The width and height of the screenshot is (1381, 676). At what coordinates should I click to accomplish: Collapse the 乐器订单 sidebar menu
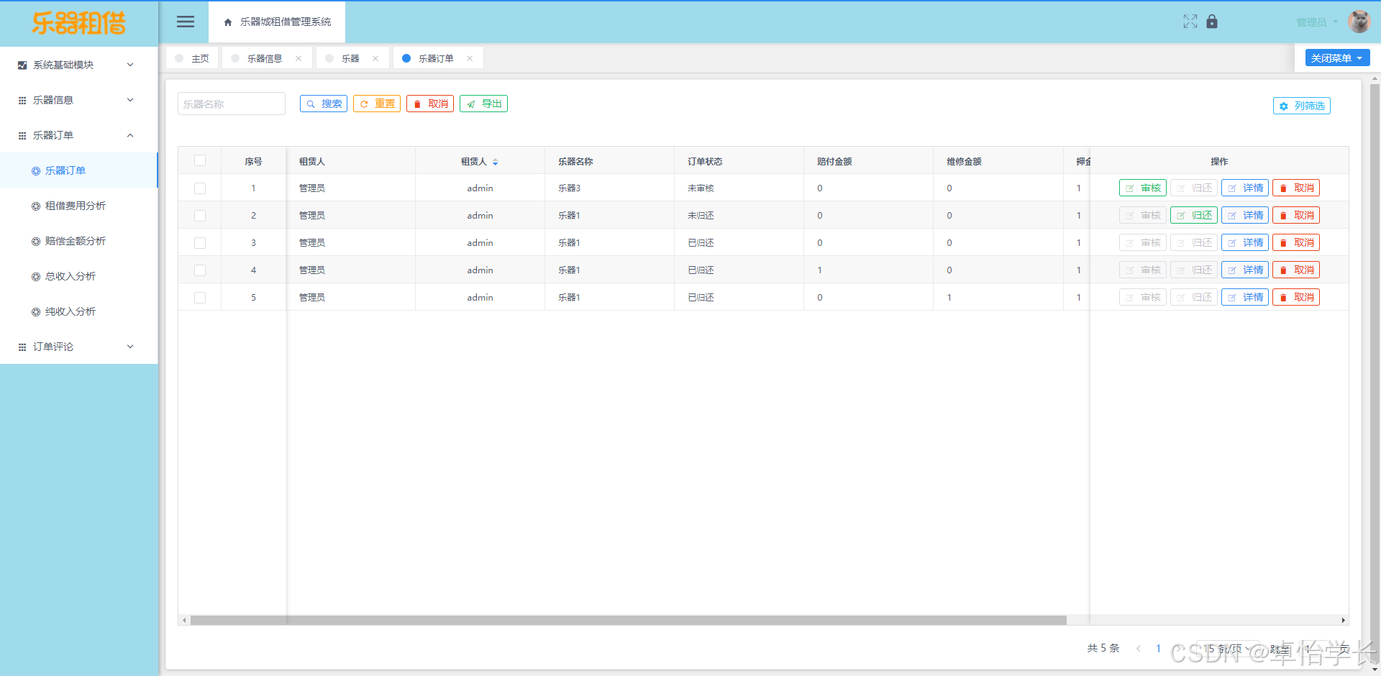[x=79, y=135]
